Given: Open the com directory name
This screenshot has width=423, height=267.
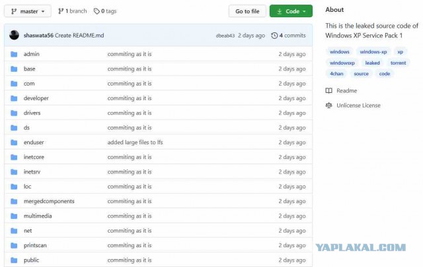Looking at the screenshot, I should [x=29, y=84].
